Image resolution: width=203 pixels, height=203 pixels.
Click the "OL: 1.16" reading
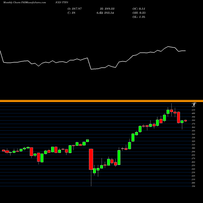(x=139, y=17)
